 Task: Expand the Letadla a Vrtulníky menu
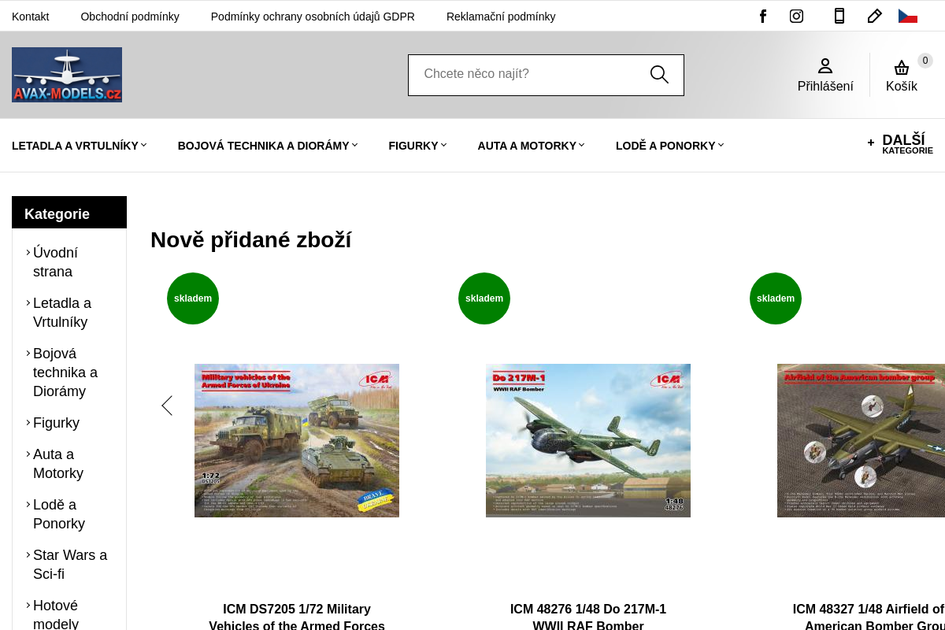coord(80,146)
